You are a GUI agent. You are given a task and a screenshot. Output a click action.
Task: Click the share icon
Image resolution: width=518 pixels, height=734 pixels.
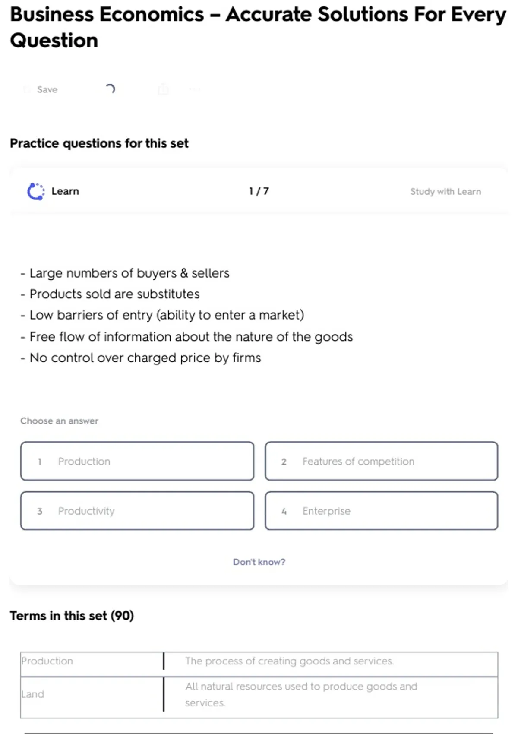163,89
